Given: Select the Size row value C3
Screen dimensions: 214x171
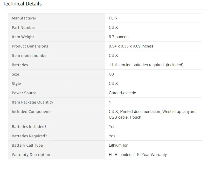Looking at the screenshot, I should pos(111,74).
